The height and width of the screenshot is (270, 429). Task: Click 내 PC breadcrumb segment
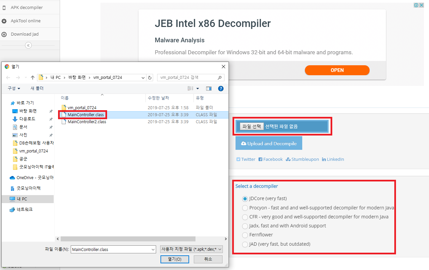tap(55, 78)
